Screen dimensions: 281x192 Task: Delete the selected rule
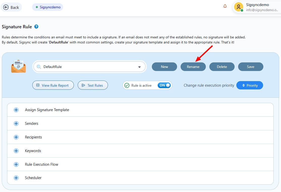click(222, 67)
